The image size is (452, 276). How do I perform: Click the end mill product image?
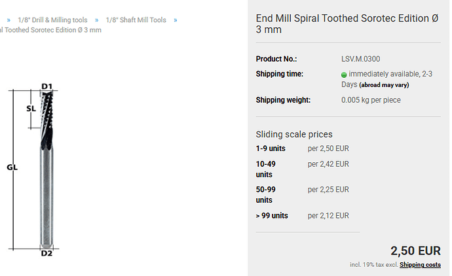pyautogui.click(x=33, y=169)
